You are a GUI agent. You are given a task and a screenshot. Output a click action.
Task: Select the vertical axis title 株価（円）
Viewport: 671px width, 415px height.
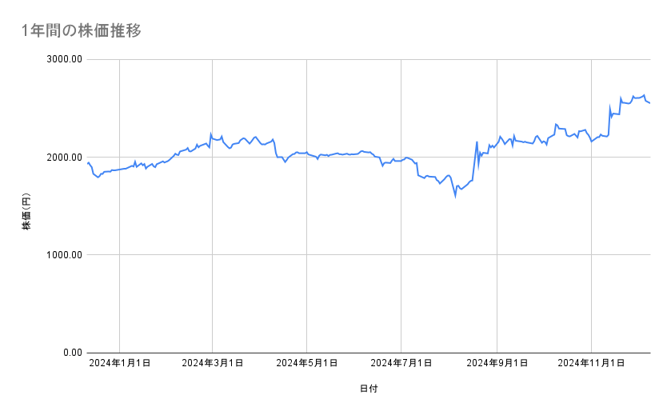coord(27,211)
